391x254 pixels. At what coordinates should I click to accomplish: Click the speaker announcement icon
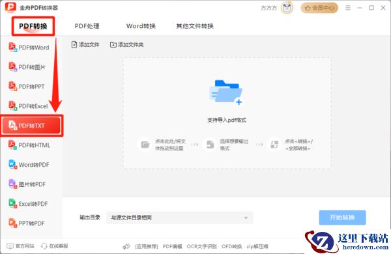[126, 247]
